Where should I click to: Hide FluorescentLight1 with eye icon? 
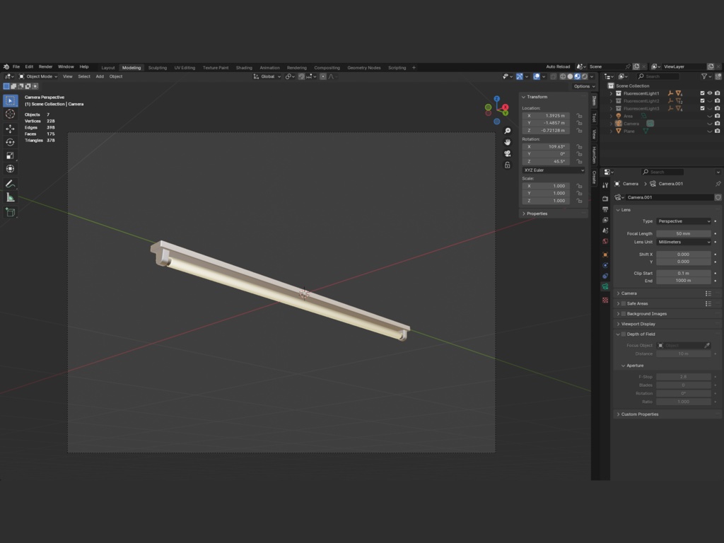[710, 93]
